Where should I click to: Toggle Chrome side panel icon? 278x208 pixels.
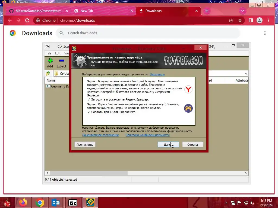251,20
